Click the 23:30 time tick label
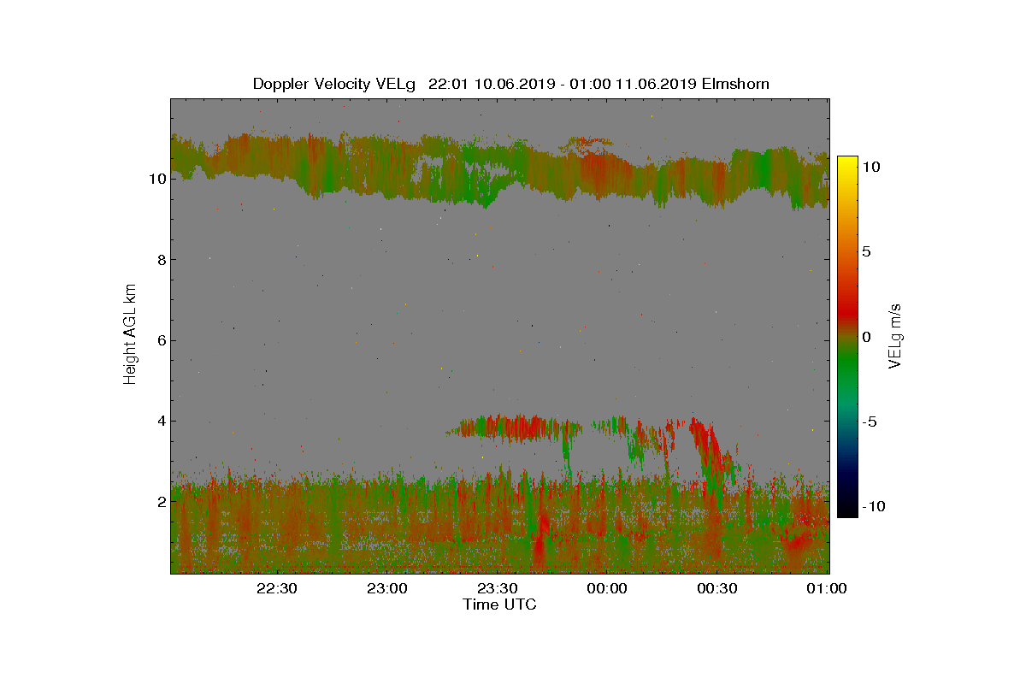Viewport: 1026px width, 684px height. [x=497, y=589]
